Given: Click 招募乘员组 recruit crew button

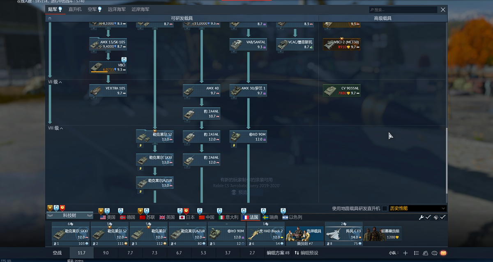Looking at the screenshot, I should [x=383, y=234].
